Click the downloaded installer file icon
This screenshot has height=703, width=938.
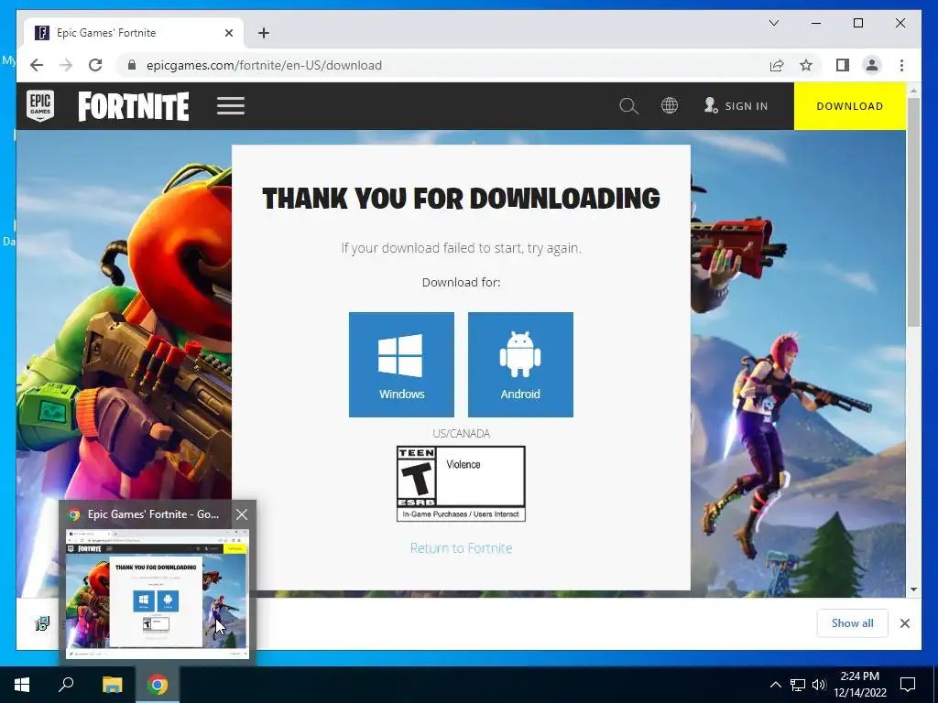click(42, 624)
